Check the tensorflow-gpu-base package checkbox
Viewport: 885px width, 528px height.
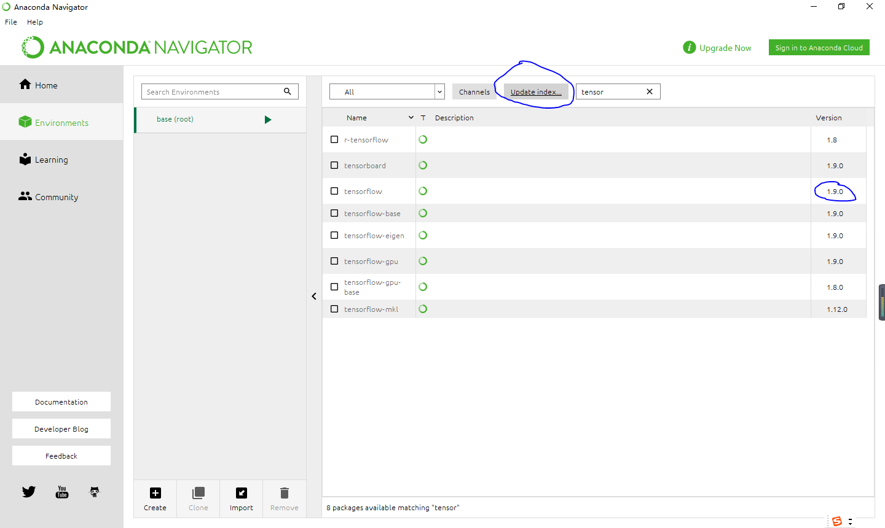(x=334, y=287)
